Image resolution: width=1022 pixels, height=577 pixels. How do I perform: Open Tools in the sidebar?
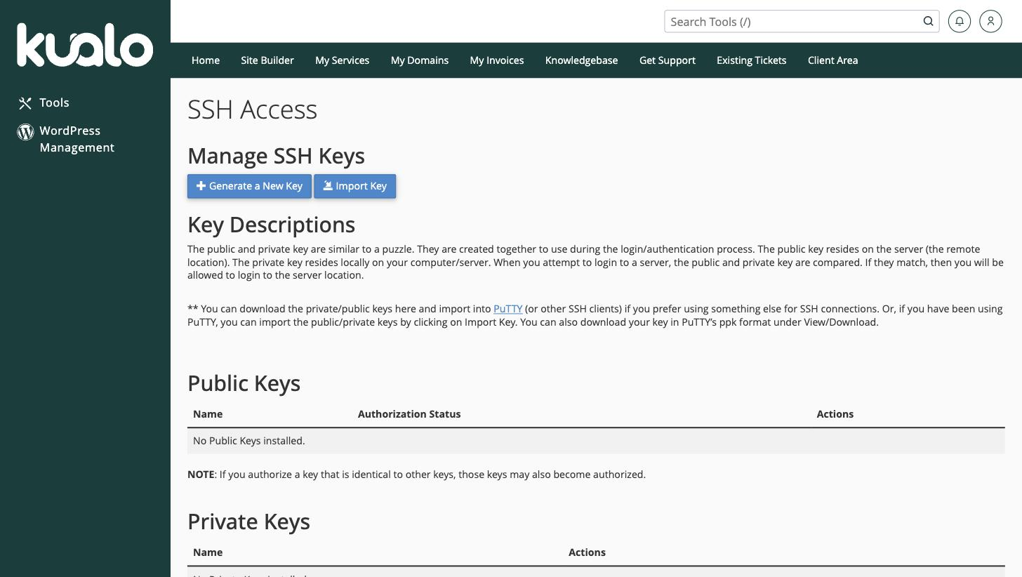click(54, 102)
